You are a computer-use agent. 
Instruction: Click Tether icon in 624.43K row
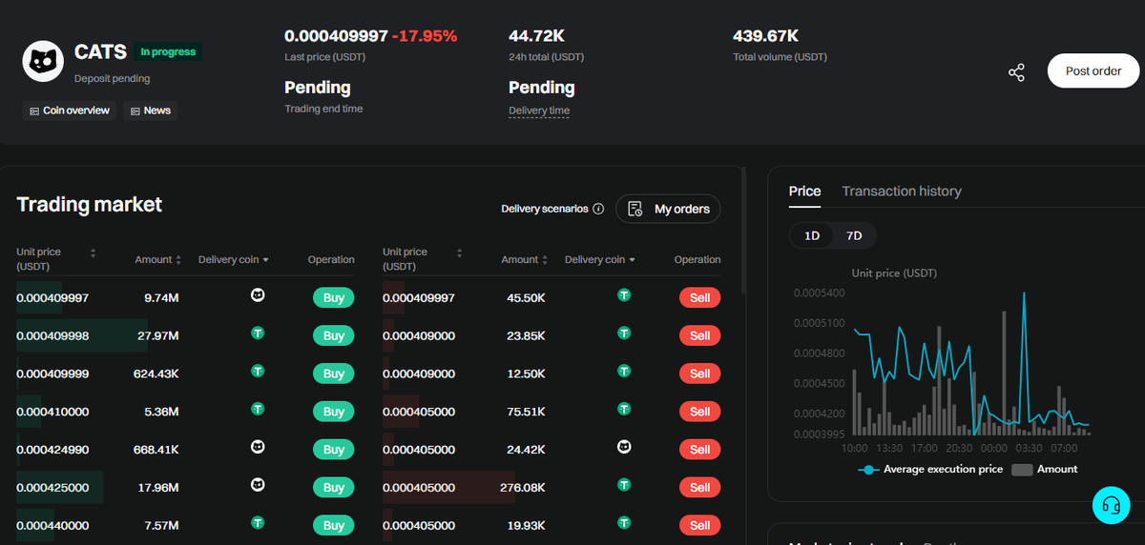258,371
